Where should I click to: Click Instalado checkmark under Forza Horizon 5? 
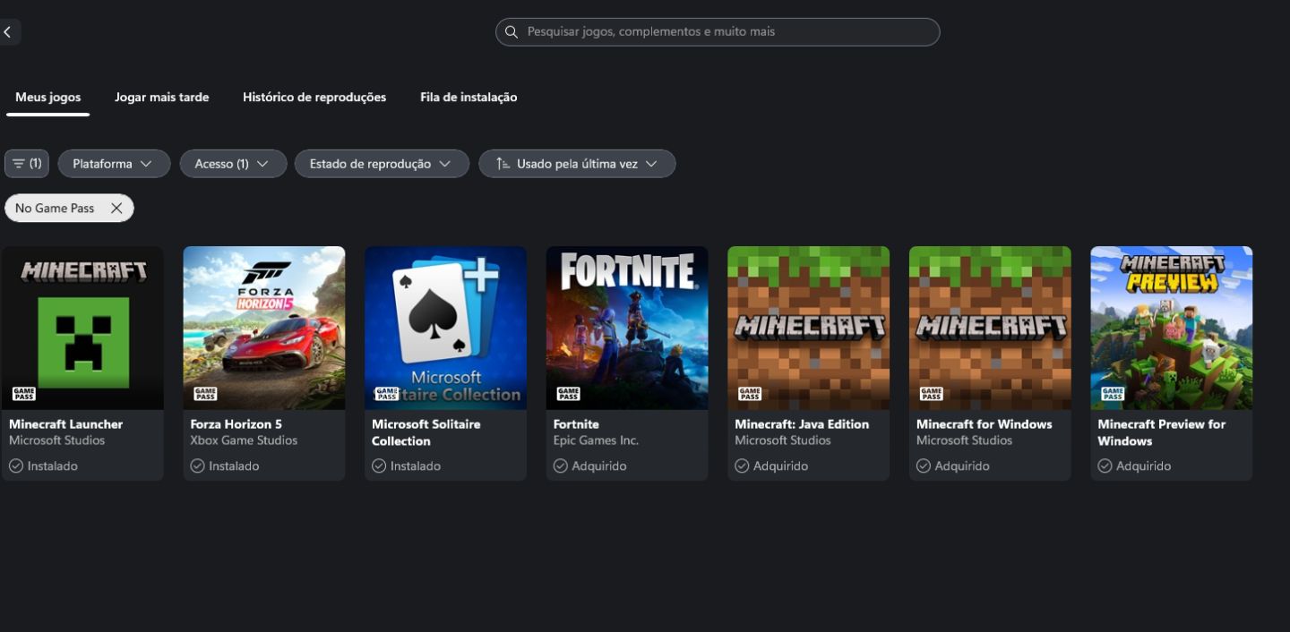pyautogui.click(x=198, y=465)
